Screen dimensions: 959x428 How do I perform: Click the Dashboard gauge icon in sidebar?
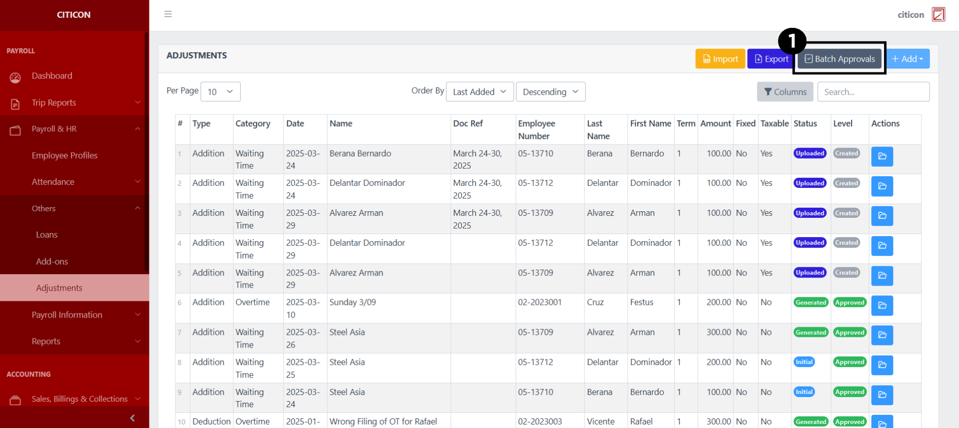click(x=15, y=77)
